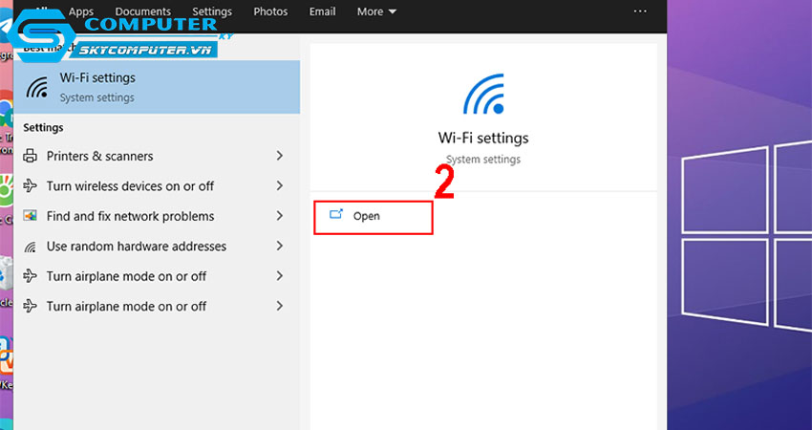Click the launch icon left of Open label
The width and height of the screenshot is (812, 430).
pyautogui.click(x=336, y=215)
